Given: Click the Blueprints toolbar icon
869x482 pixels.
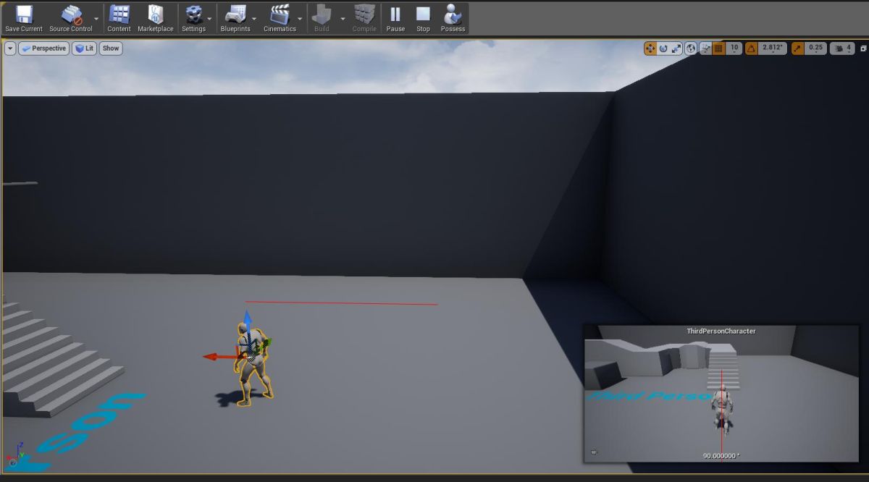Looking at the screenshot, I should 235,18.
